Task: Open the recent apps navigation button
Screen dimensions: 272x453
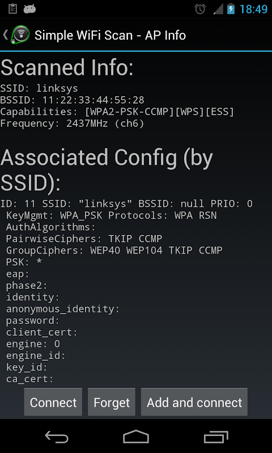Action: (x=216, y=437)
